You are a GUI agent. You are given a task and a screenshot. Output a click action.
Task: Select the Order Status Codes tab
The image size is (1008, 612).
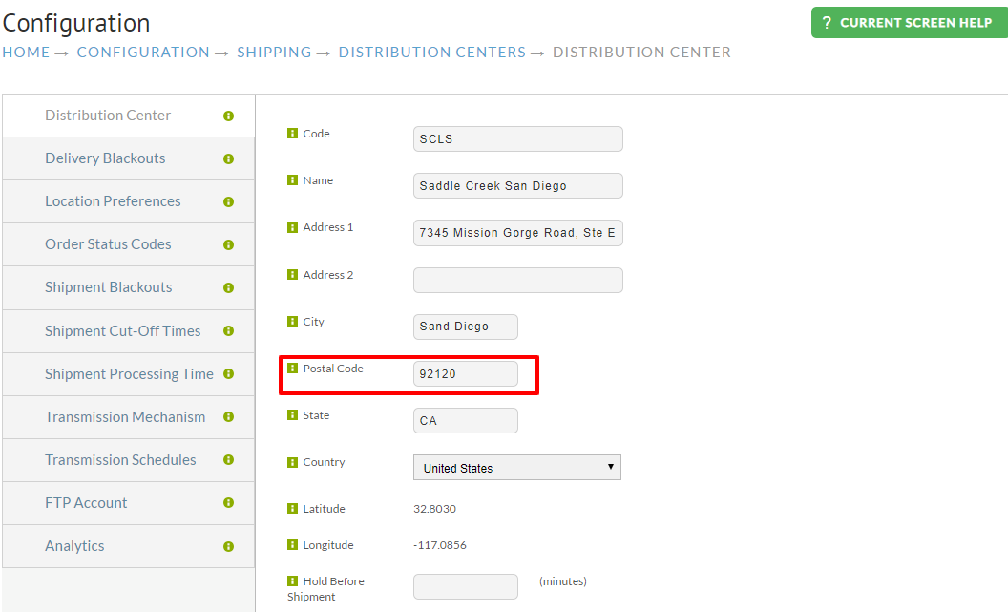click(x=129, y=244)
